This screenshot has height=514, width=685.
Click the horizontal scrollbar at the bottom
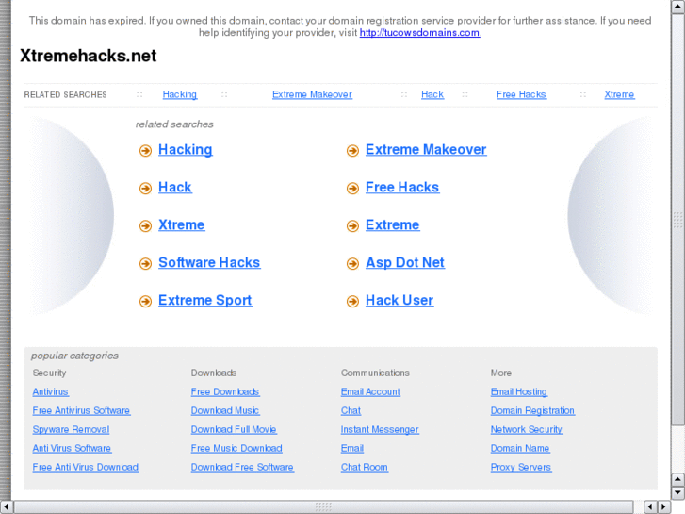coord(323,507)
